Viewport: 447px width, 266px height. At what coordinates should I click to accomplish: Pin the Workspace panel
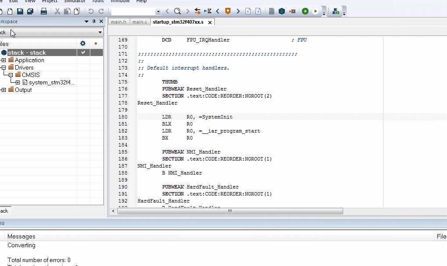click(x=94, y=21)
